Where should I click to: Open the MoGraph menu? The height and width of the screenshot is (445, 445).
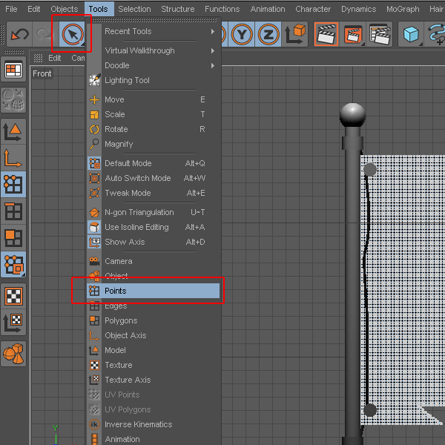point(403,9)
